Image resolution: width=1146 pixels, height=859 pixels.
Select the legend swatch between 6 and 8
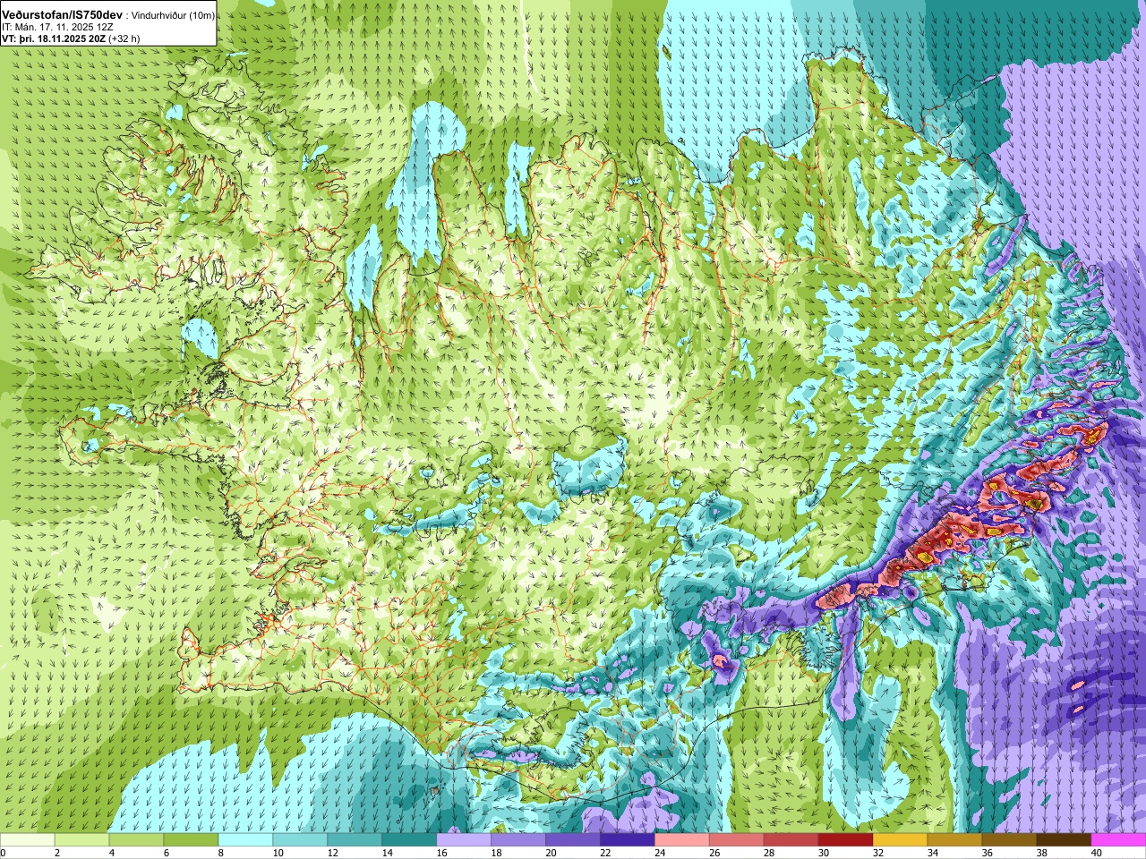click(x=191, y=840)
